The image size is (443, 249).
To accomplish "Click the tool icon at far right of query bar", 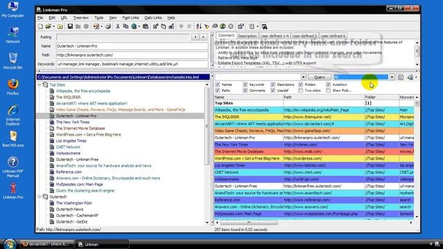I will click(x=410, y=77).
